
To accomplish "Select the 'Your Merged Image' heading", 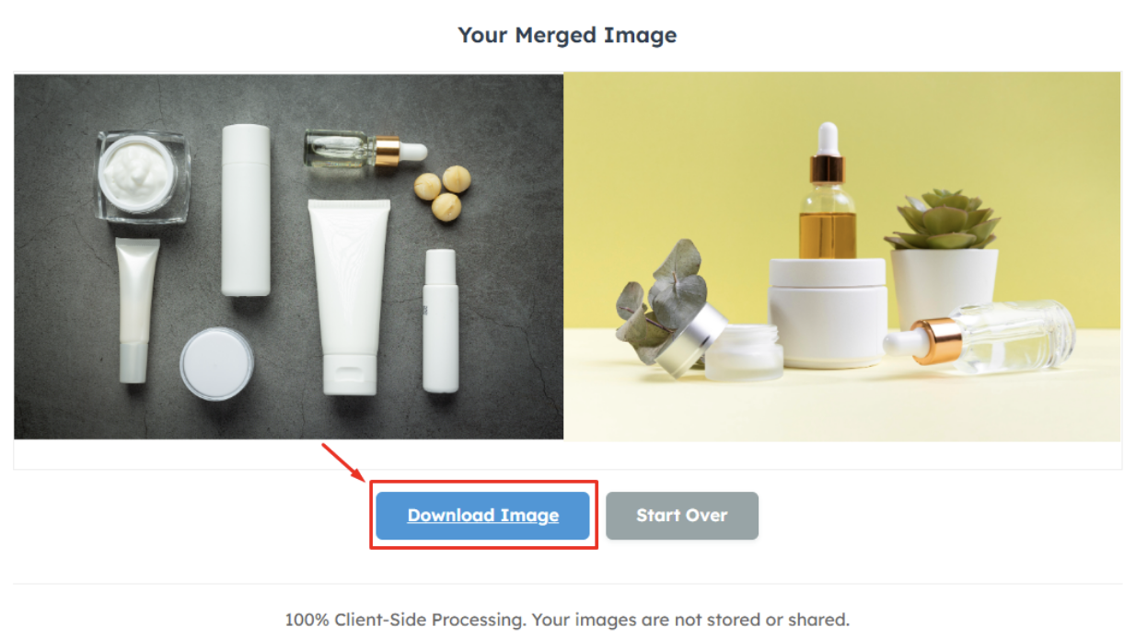I will point(567,35).
